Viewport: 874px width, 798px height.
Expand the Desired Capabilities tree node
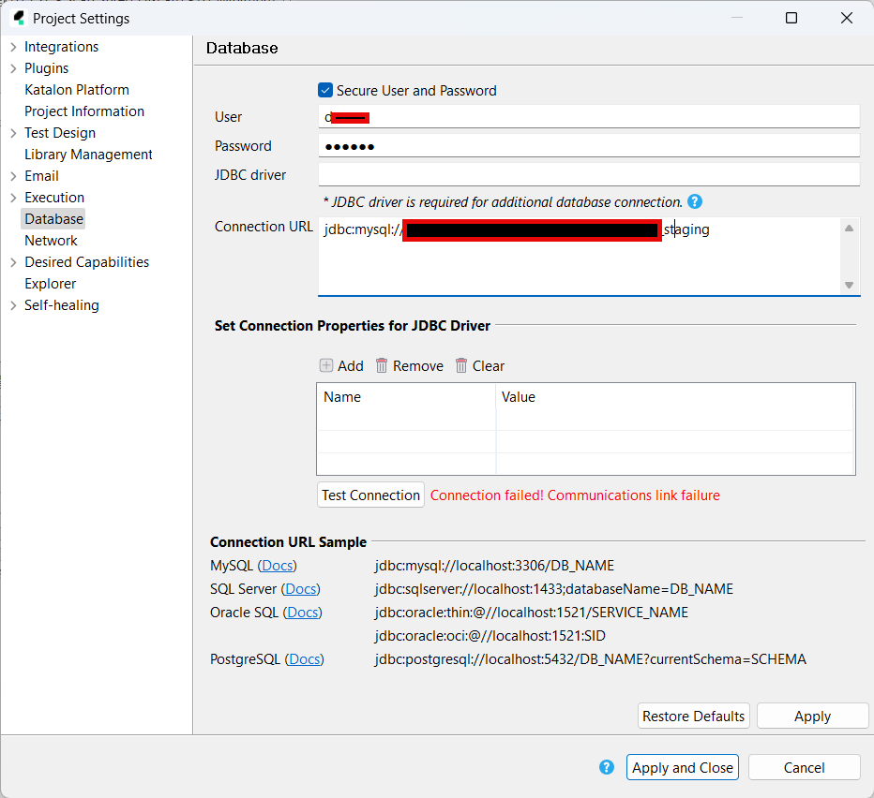pyautogui.click(x=13, y=262)
